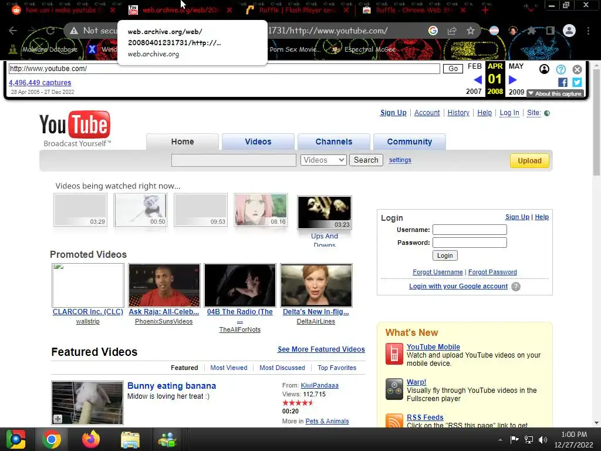The width and height of the screenshot is (601, 451).
Task: Open the Pets & Animals category link
Action: (x=327, y=421)
